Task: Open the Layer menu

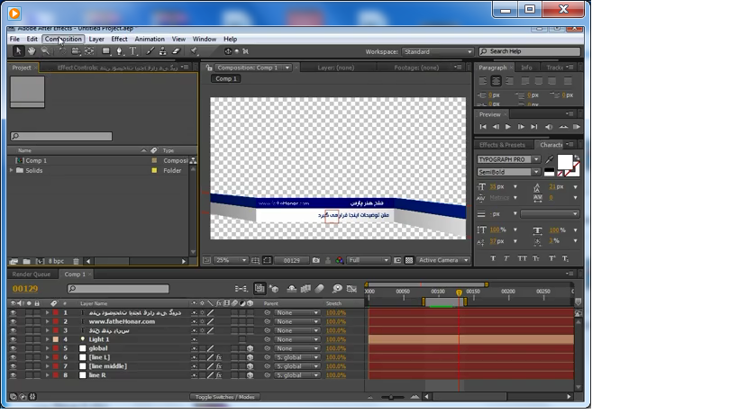Action: tap(96, 39)
